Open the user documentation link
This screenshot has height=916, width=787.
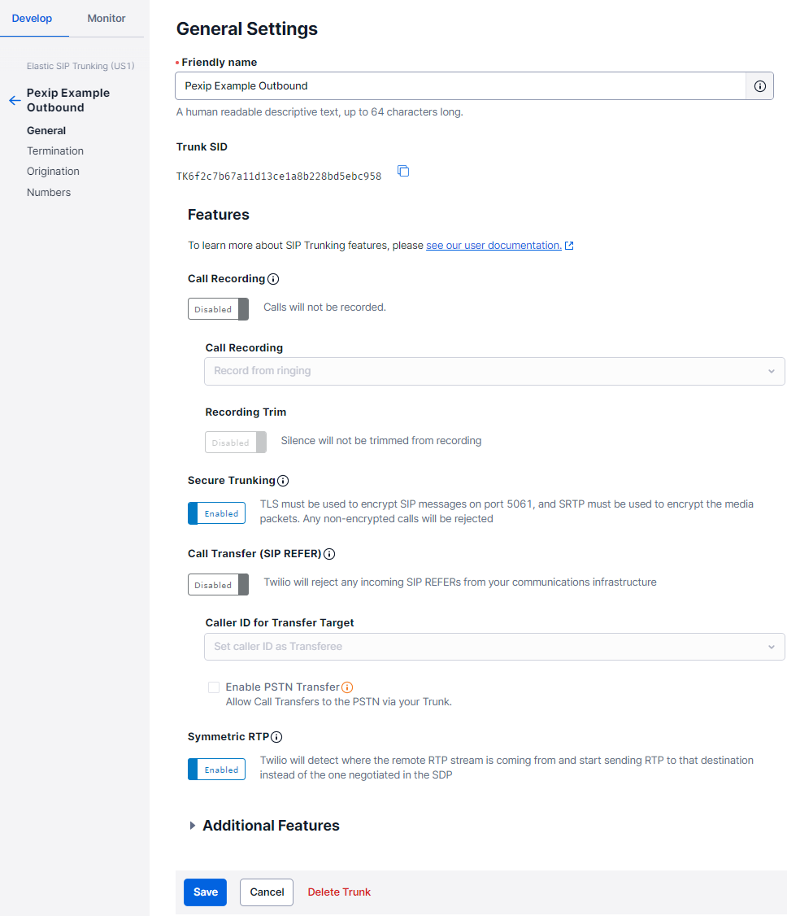(x=494, y=245)
